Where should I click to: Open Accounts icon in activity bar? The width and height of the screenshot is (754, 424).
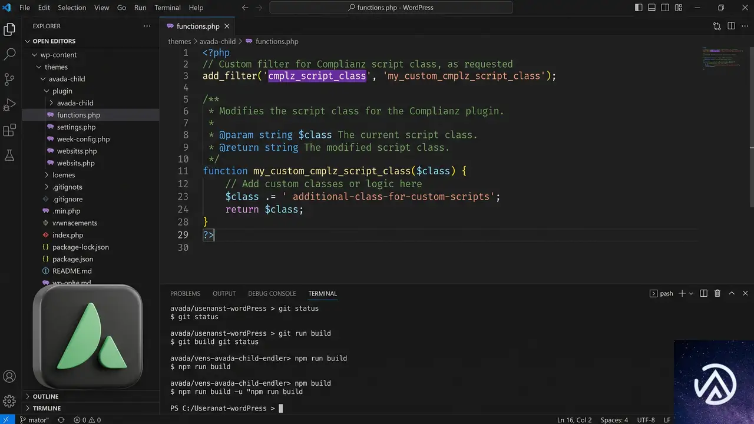tap(9, 376)
